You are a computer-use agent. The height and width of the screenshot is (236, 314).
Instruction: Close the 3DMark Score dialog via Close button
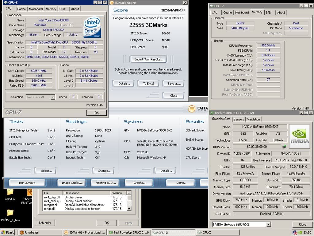click(174, 96)
